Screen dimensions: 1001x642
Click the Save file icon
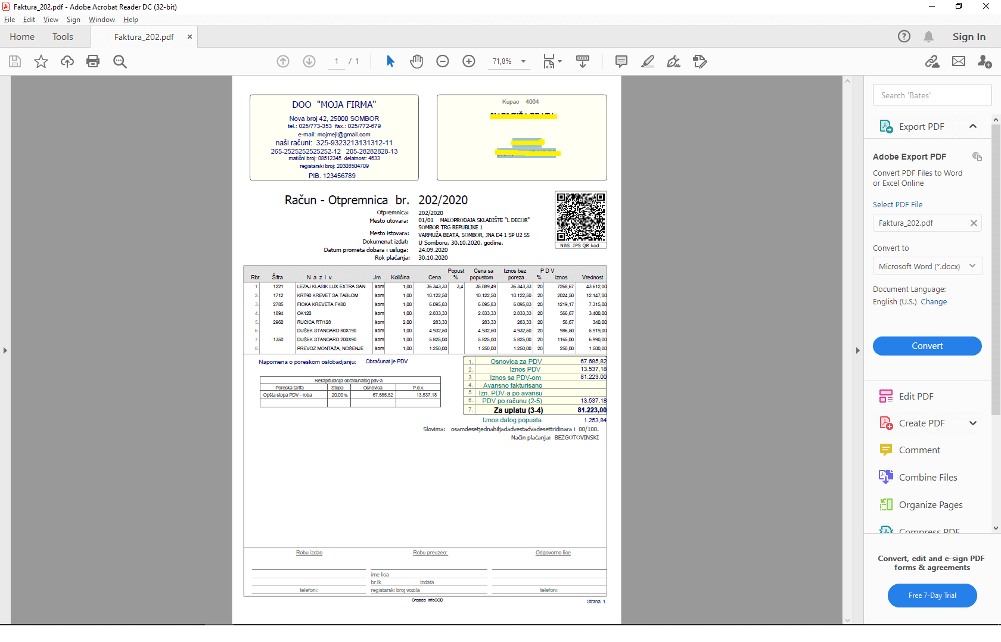click(x=15, y=61)
